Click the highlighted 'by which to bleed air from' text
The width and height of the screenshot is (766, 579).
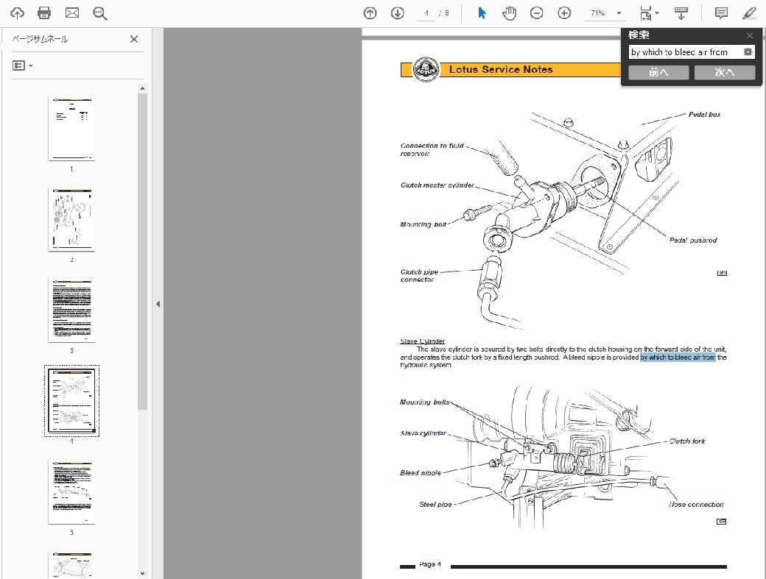(678, 357)
